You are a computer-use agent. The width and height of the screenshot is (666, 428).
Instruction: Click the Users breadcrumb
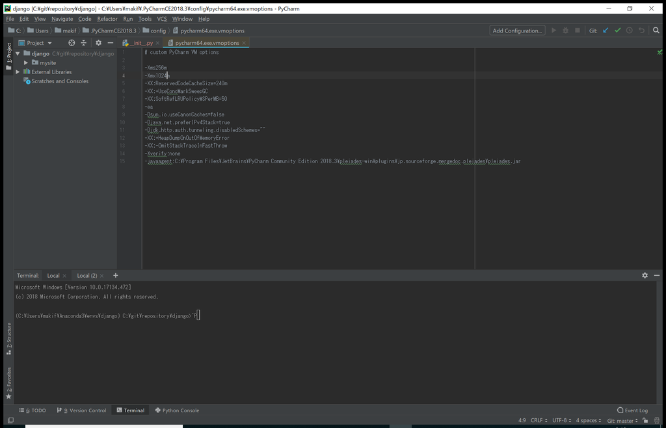[38, 31]
